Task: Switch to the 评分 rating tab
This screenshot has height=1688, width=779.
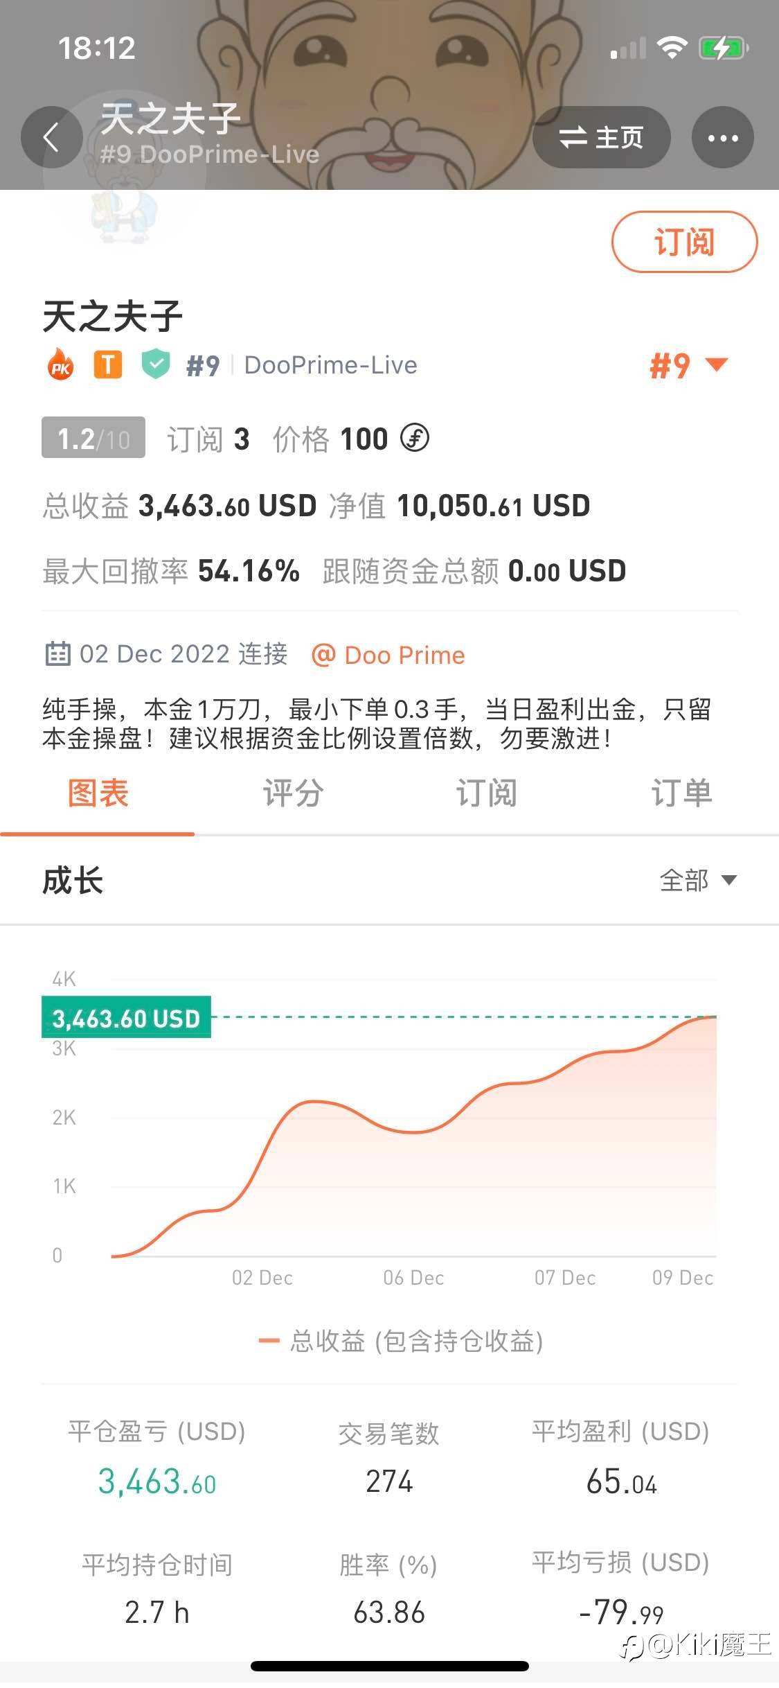Action: click(293, 793)
